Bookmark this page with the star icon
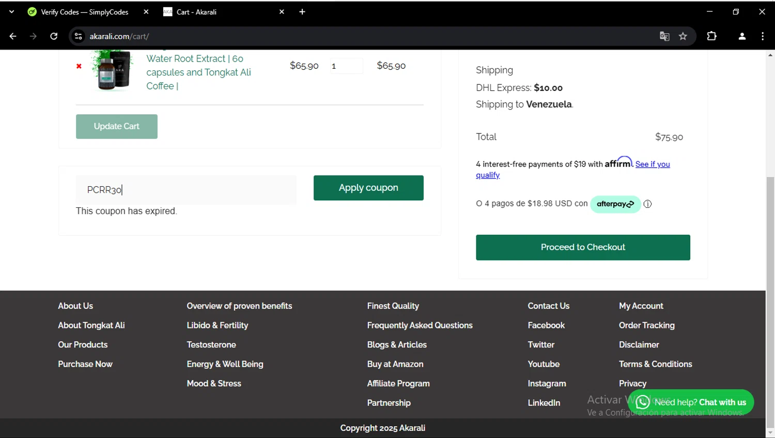The width and height of the screenshot is (775, 438). click(x=683, y=36)
